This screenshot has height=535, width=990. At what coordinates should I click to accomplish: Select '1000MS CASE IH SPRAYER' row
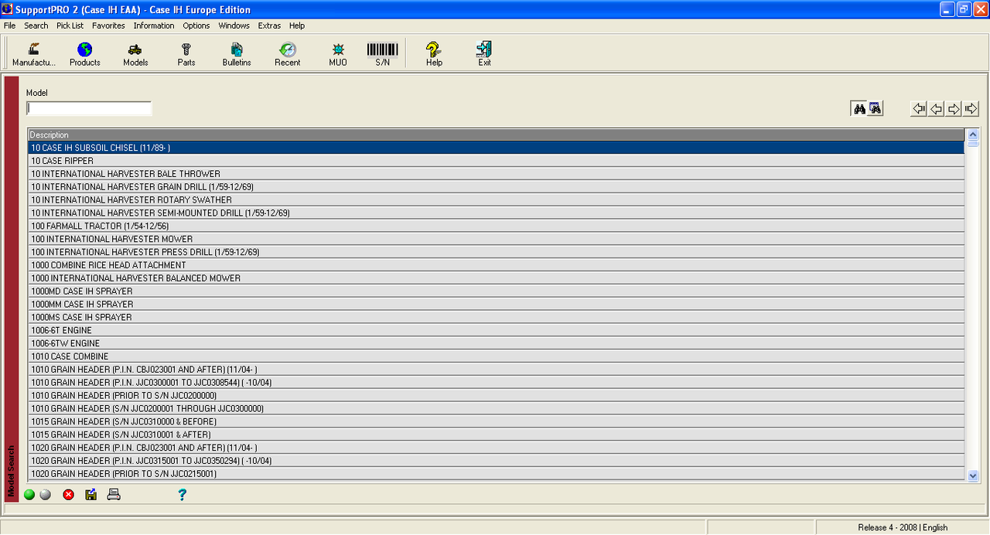[x=497, y=317]
